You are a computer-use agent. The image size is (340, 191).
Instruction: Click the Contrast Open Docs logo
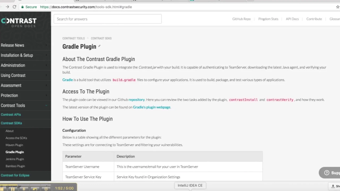pyautogui.click(x=19, y=22)
